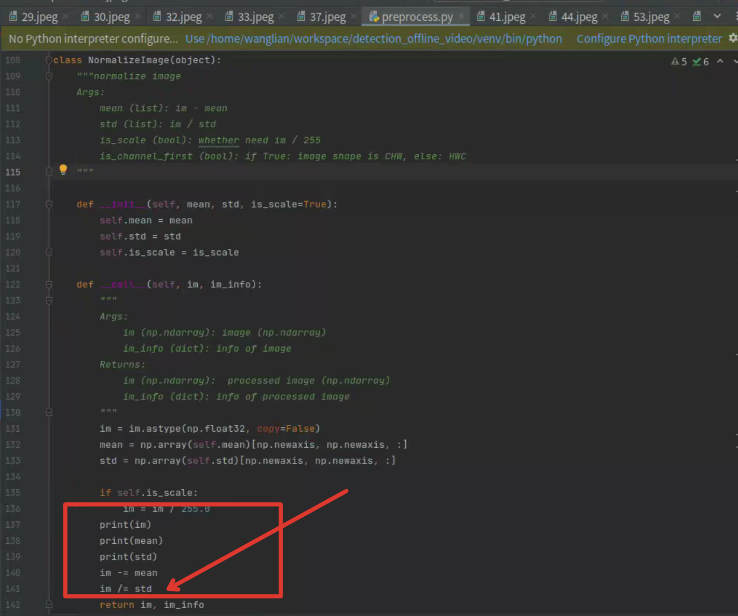The width and height of the screenshot is (738, 616).
Task: Use the suggested venv python interpreter link
Action: click(374, 39)
